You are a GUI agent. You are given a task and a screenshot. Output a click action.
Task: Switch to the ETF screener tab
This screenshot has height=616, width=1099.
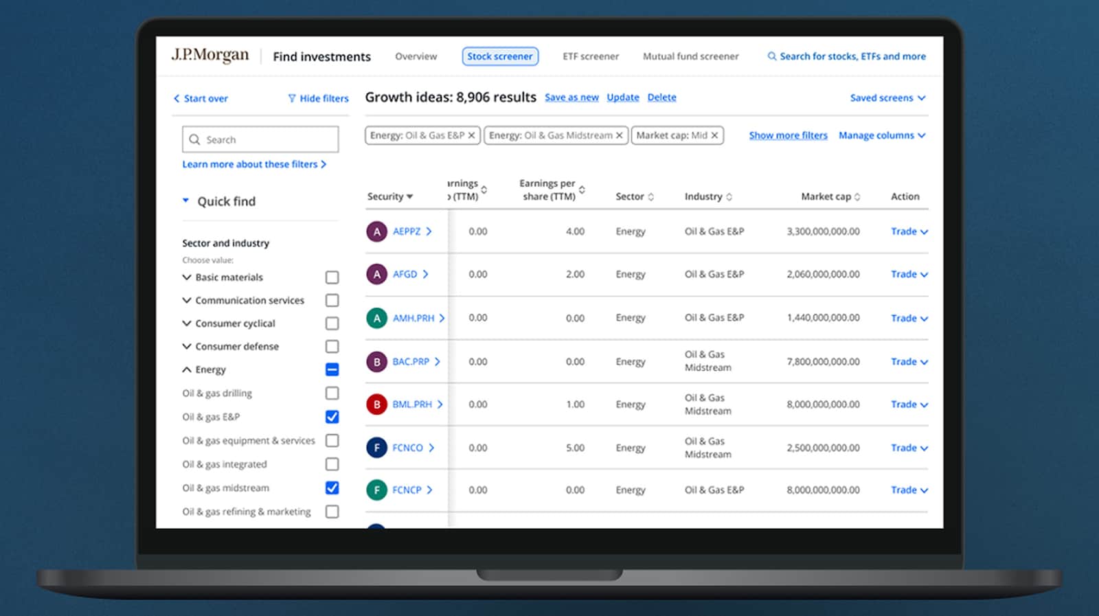pyautogui.click(x=590, y=56)
